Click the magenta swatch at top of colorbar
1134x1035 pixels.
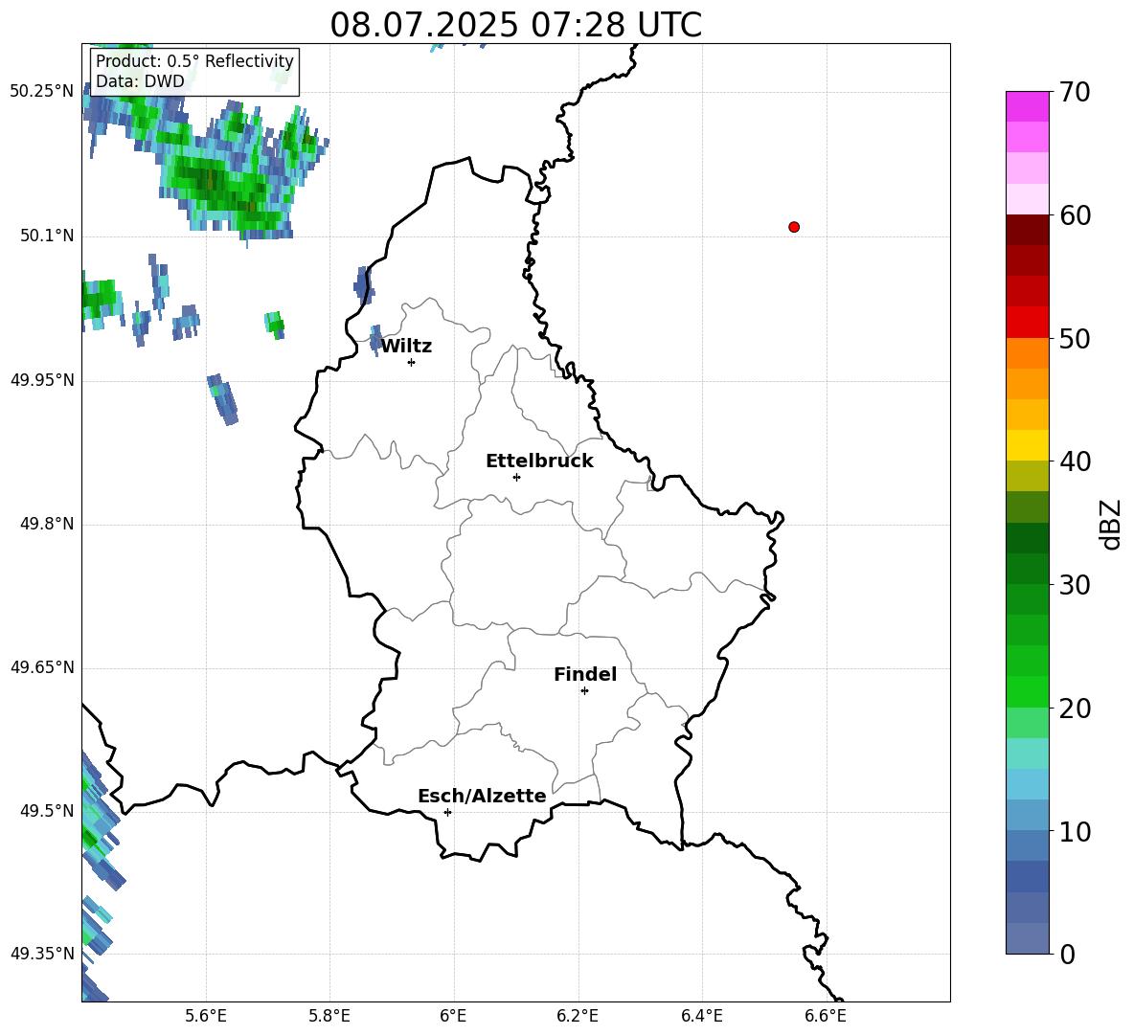coord(1027,106)
